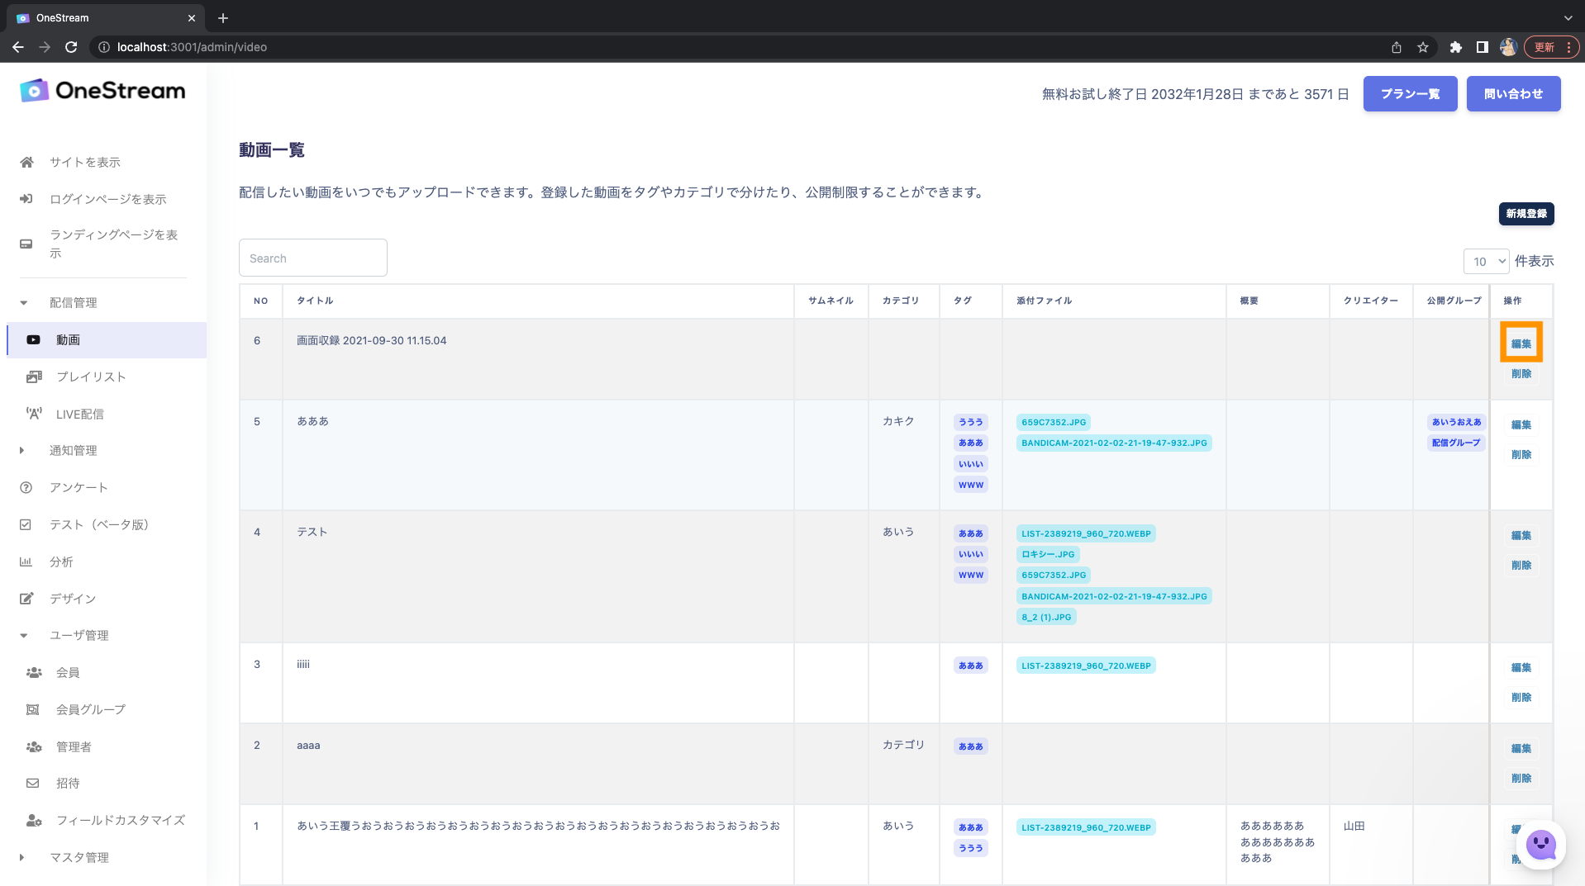Open the Chrome tab search chevron
1585x886 pixels.
pos(1568,17)
